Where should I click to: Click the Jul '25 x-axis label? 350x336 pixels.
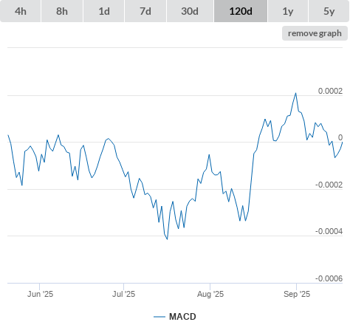(123, 294)
